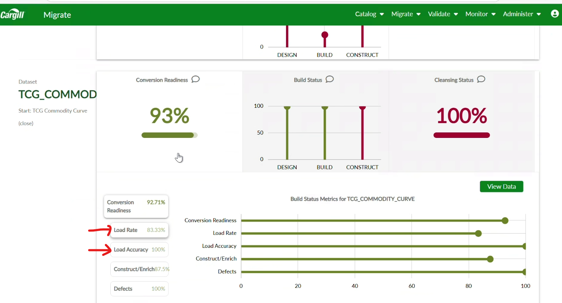Viewport: 562px width, 303px height.
Task: Select the Load Rate 83.33% metric card
Action: tap(139, 230)
